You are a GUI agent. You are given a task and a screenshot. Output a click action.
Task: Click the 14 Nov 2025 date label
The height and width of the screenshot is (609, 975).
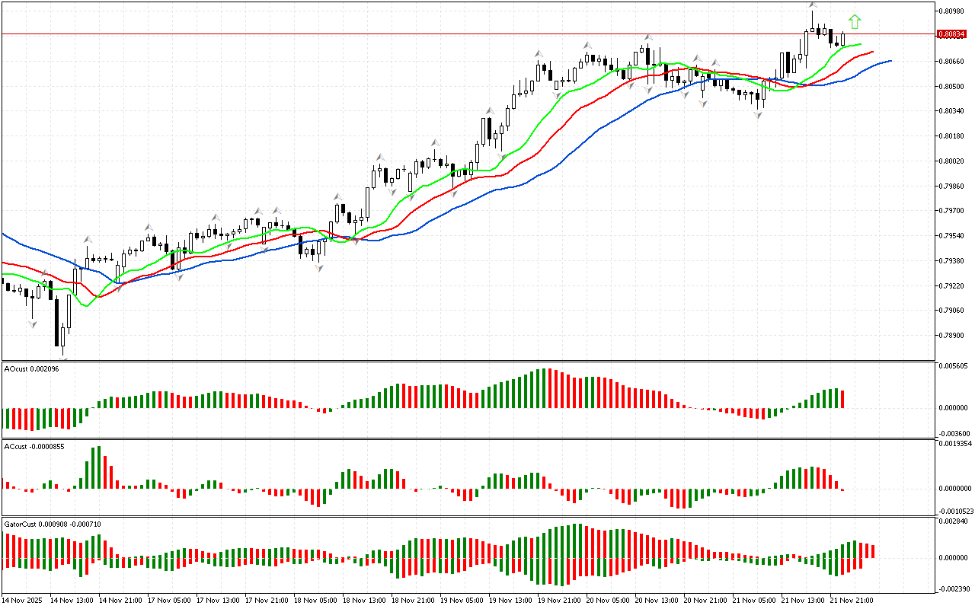pos(22,600)
